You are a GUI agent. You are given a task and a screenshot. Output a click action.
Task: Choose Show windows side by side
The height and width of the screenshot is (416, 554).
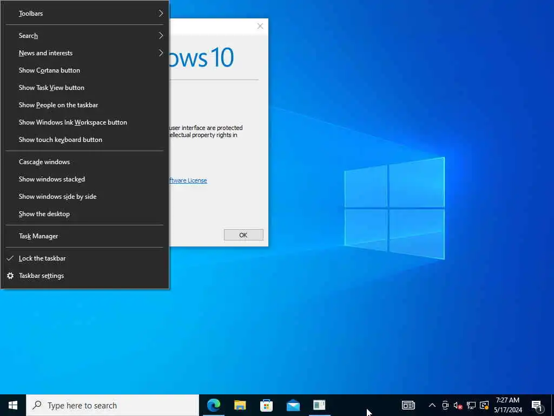(x=84, y=196)
